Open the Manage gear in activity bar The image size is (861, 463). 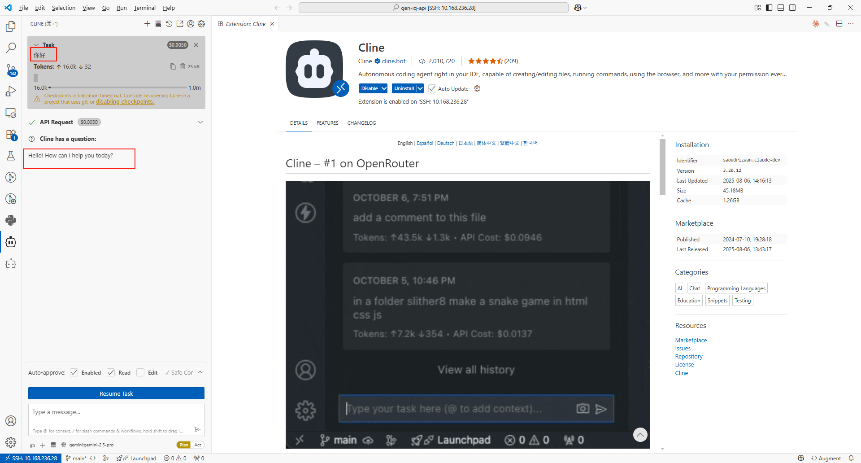coord(11,442)
